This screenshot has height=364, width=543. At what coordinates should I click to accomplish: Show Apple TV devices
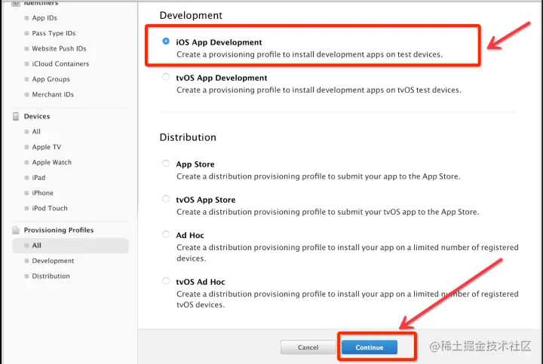click(x=47, y=147)
